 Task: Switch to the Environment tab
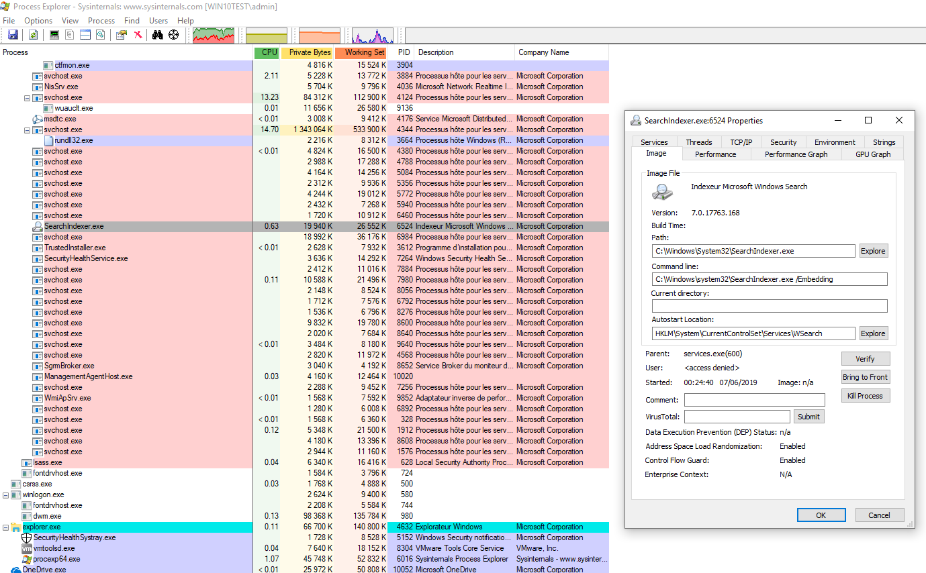(835, 142)
